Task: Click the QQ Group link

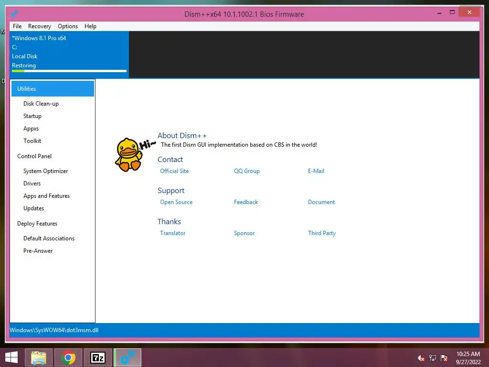Action: pyautogui.click(x=247, y=171)
